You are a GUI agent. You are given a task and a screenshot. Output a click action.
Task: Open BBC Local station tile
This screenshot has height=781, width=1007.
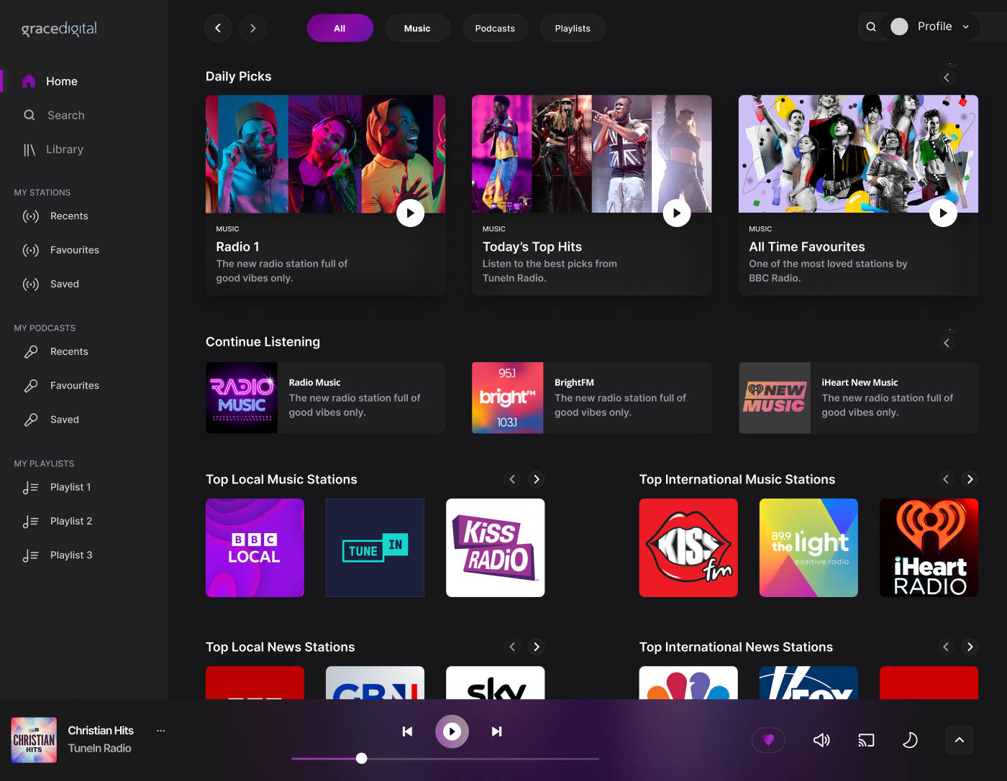point(255,547)
